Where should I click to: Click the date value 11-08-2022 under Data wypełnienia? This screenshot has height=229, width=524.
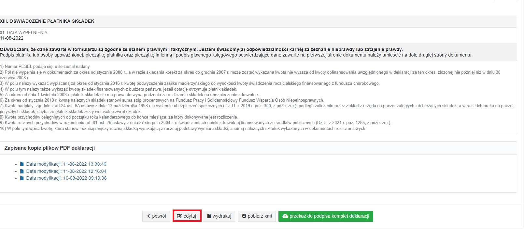coord(12,38)
